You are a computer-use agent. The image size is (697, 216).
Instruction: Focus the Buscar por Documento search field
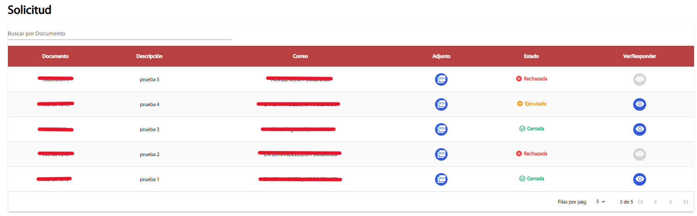click(119, 34)
